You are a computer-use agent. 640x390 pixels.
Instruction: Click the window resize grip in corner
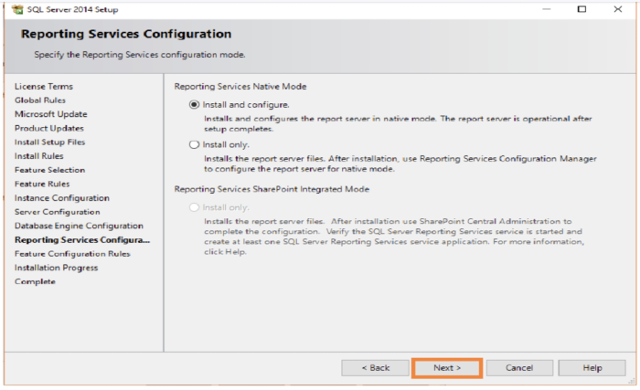click(x=632, y=381)
